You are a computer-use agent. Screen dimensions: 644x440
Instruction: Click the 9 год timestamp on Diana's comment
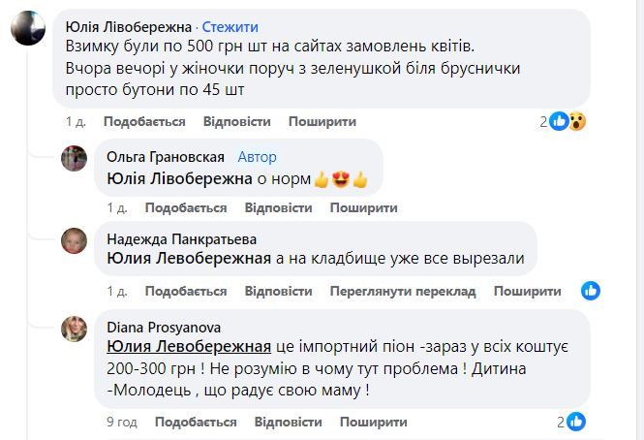click(122, 423)
